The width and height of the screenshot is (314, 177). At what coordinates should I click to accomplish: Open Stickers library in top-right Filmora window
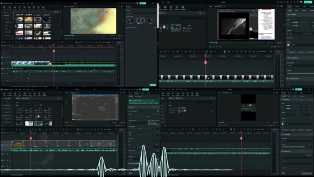point(177,8)
